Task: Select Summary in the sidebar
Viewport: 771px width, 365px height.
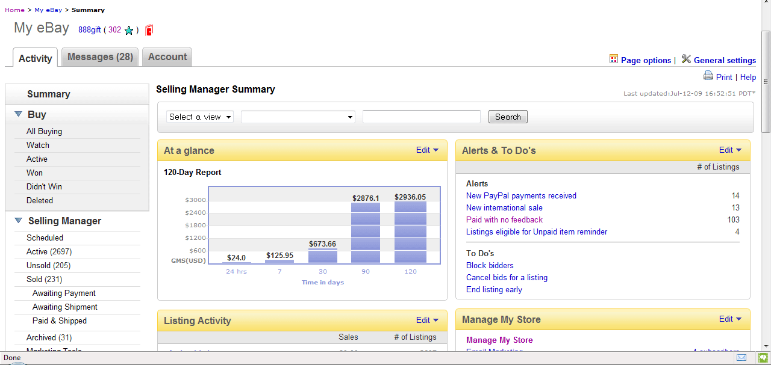Action: 49,94
